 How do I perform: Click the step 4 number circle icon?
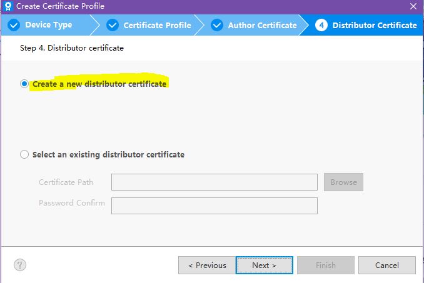click(x=321, y=26)
